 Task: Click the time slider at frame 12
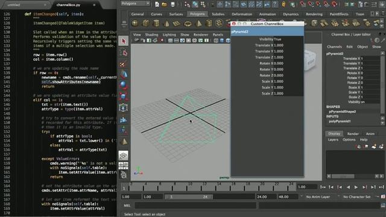[x=201, y=187]
